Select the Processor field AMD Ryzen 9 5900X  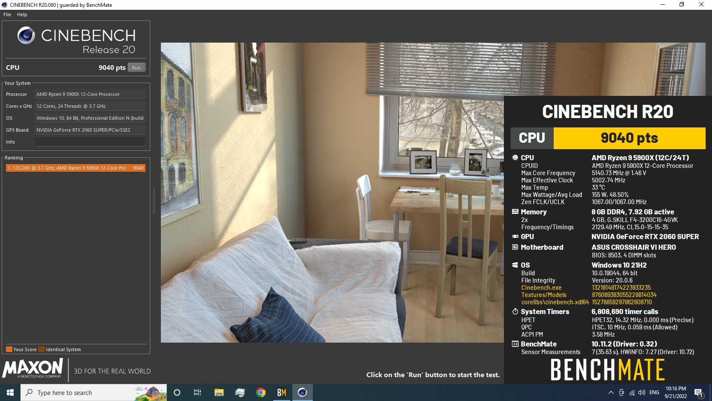point(90,94)
